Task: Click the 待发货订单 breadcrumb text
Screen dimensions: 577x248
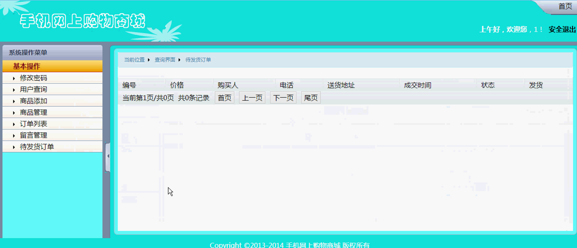Action: tap(198, 60)
